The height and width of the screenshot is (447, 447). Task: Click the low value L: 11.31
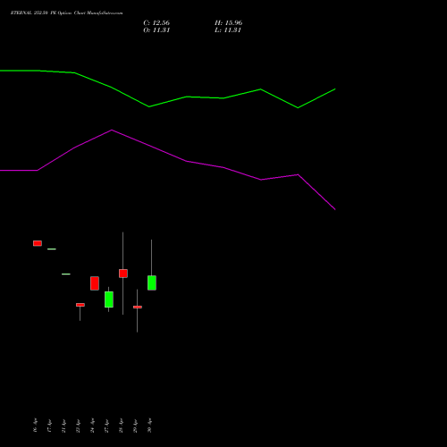pyautogui.click(x=228, y=30)
